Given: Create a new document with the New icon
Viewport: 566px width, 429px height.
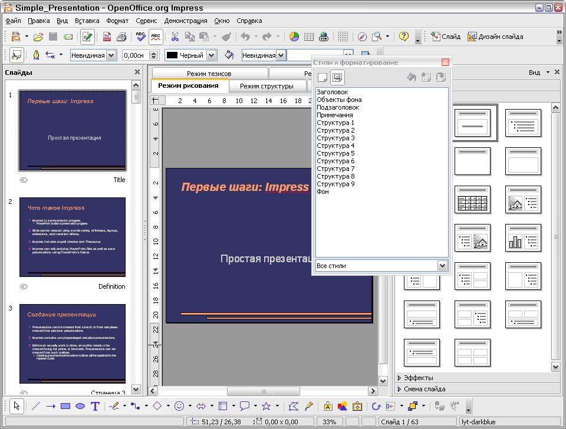Looking at the screenshot, I should pyautogui.click(x=16, y=37).
